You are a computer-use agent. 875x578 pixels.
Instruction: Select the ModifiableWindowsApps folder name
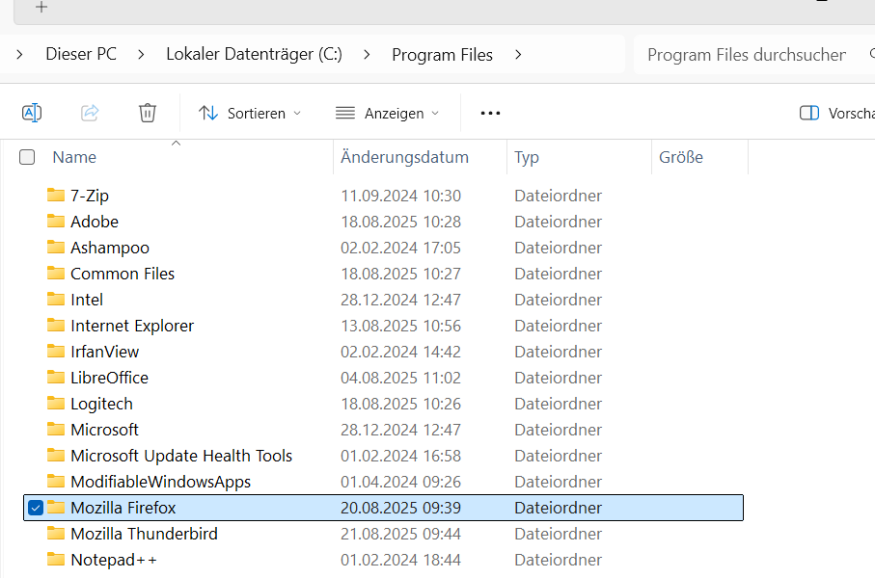(161, 482)
